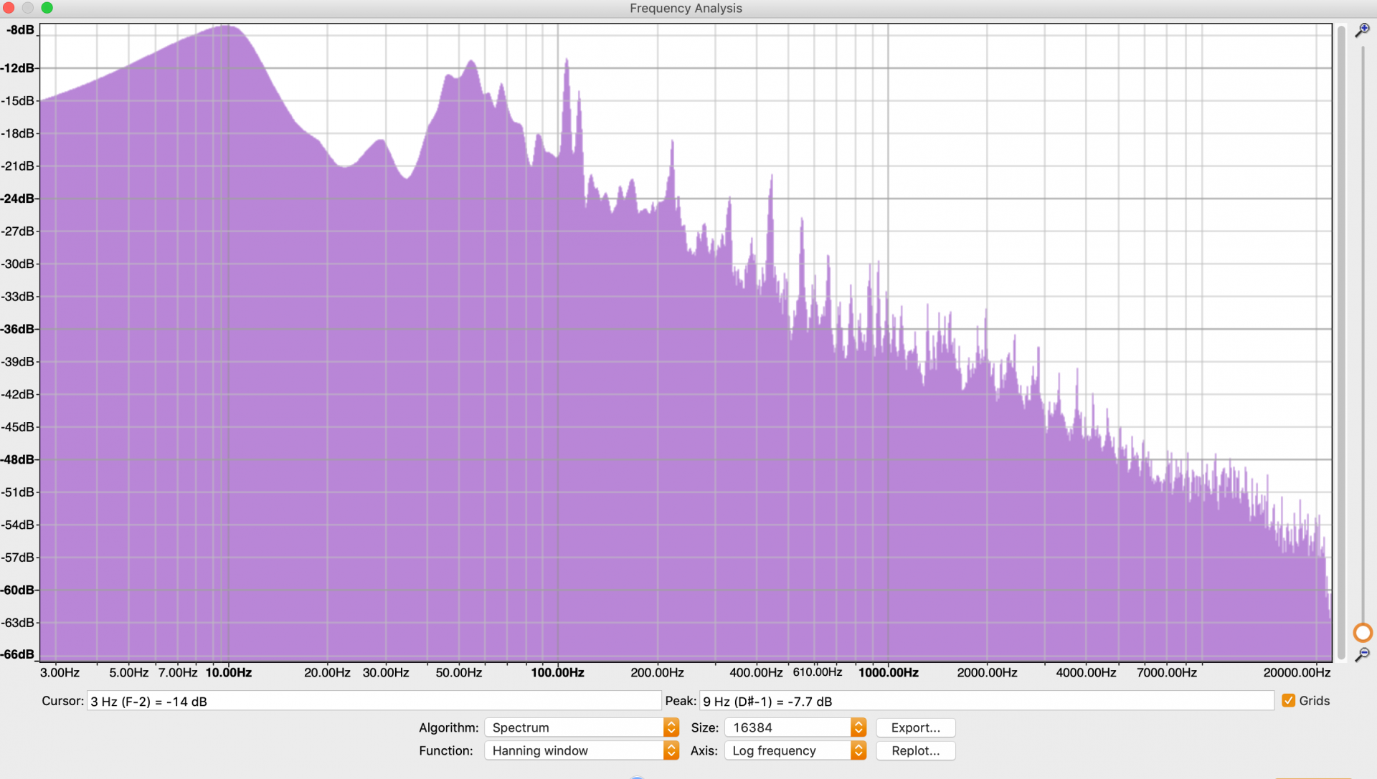This screenshot has width=1377, height=779.
Task: Click the Cursor readout text field
Action: (373, 701)
